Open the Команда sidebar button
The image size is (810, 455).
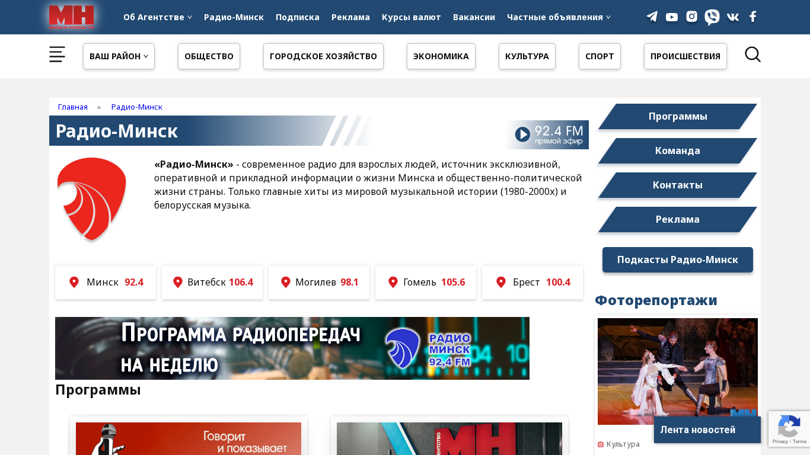(678, 150)
